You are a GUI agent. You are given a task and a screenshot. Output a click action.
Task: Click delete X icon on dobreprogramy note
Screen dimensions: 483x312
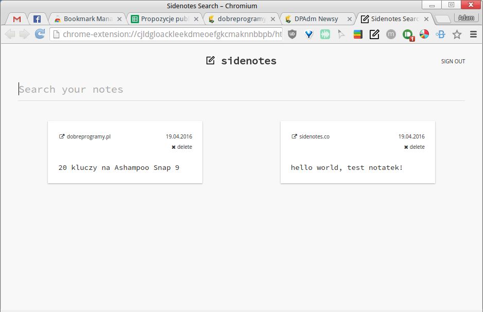click(x=174, y=147)
